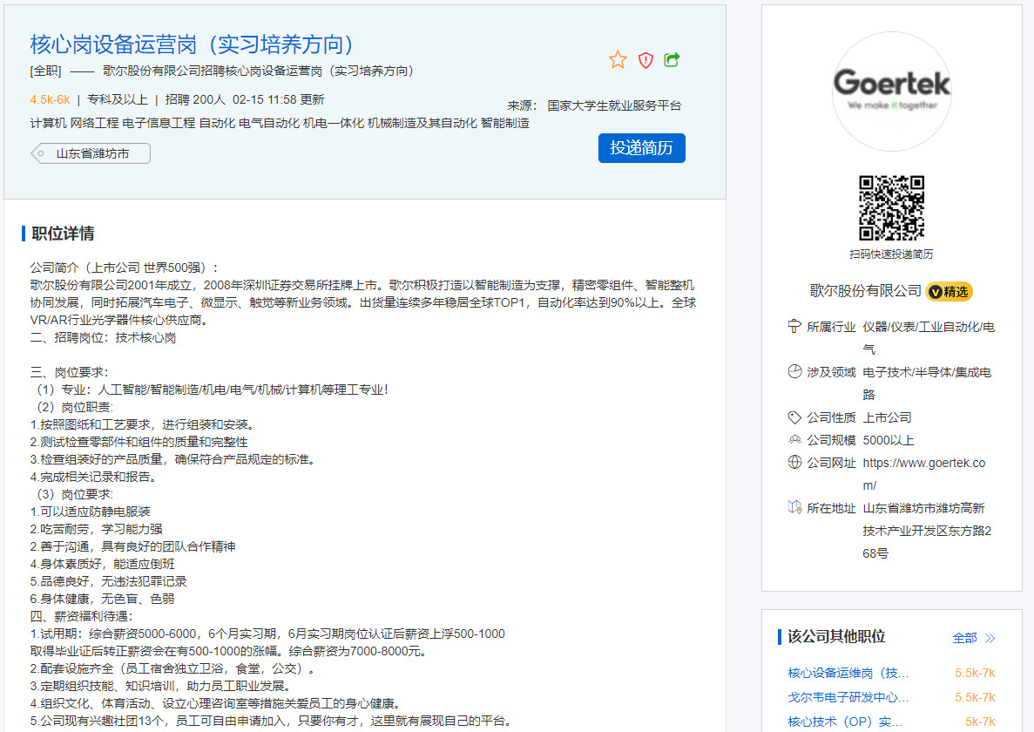Screen dimensions: 1034x732
Task: Click the red shield report icon
Action: click(x=645, y=60)
